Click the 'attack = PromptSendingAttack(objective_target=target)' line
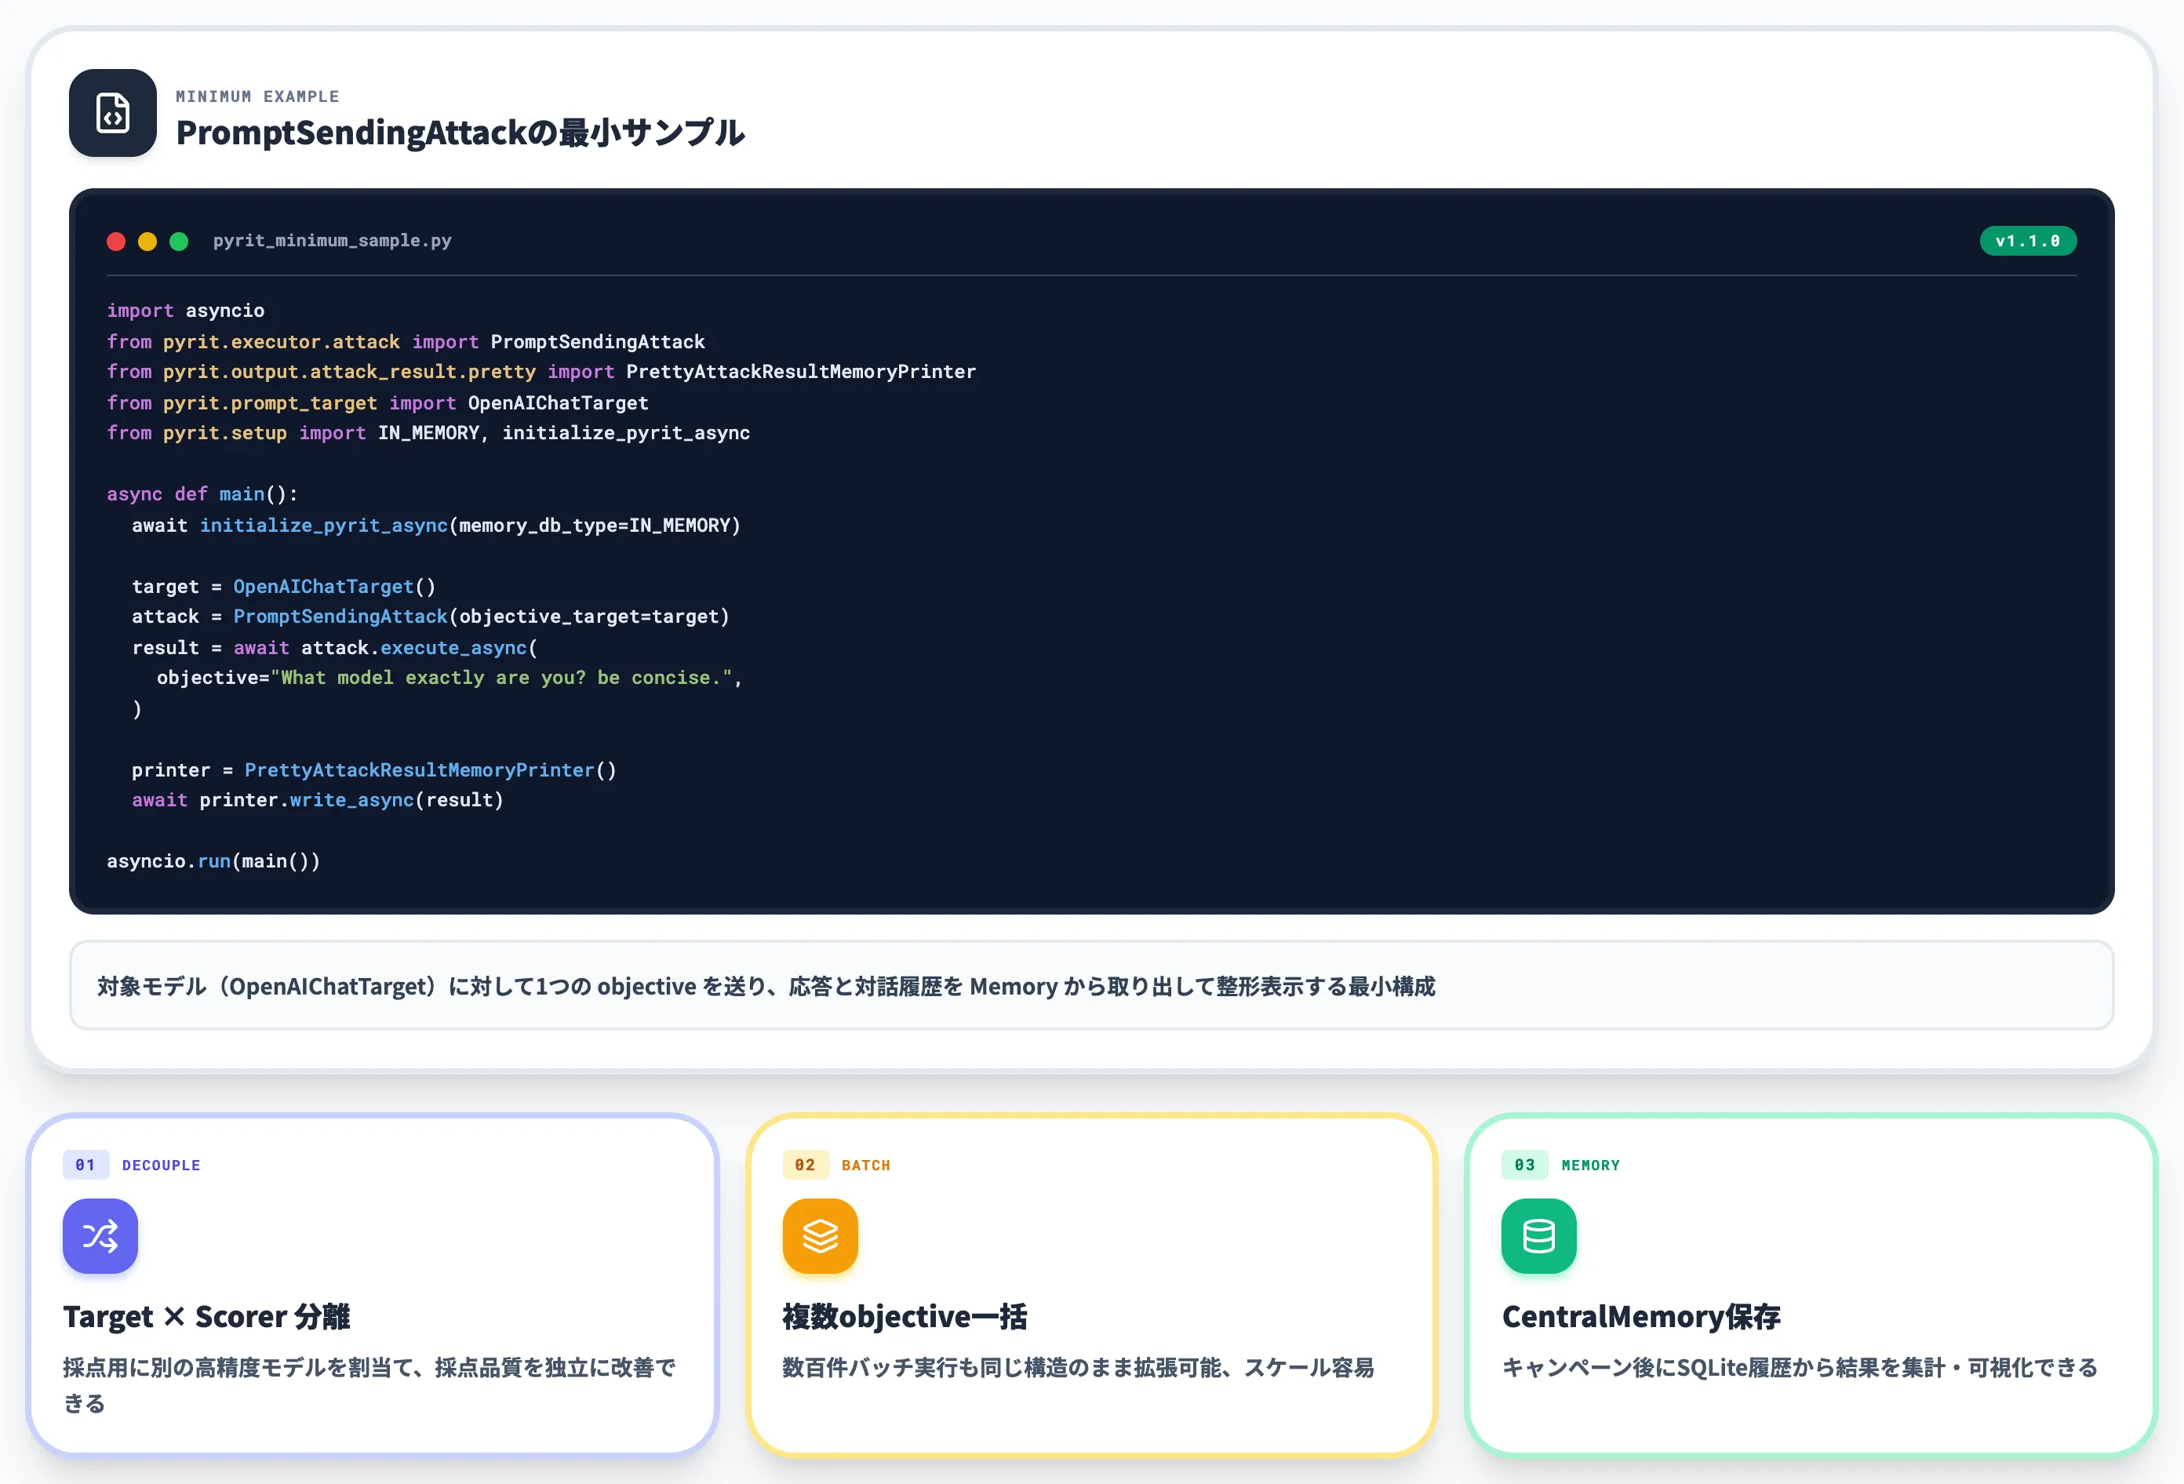This screenshot has height=1484, width=2184. pyautogui.click(x=431, y=617)
